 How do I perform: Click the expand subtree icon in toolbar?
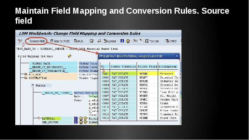pos(135,41)
